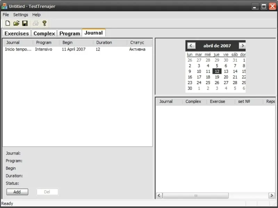This screenshot has height=208, width=278.
Task: Click the disabled Del button
Action: coord(47,192)
